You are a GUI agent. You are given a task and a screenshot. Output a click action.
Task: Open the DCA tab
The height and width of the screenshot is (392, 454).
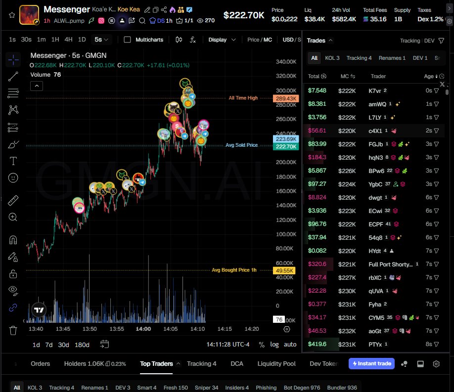(237, 364)
